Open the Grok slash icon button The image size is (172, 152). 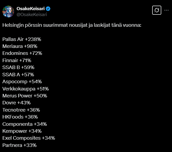(157, 10)
